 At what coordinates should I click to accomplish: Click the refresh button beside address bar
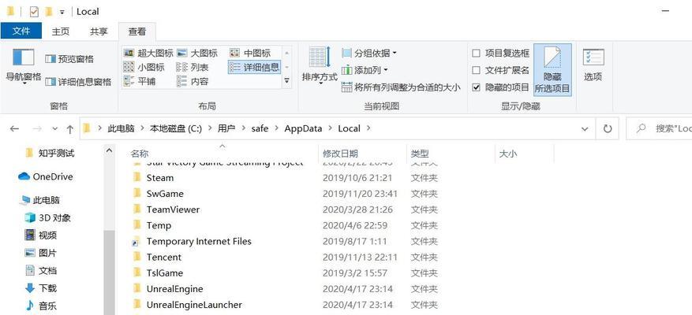pos(608,128)
